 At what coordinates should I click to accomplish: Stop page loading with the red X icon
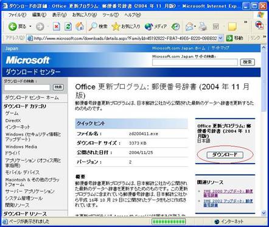(57, 26)
